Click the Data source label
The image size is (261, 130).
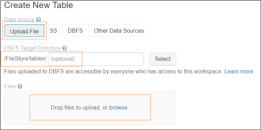19,20
